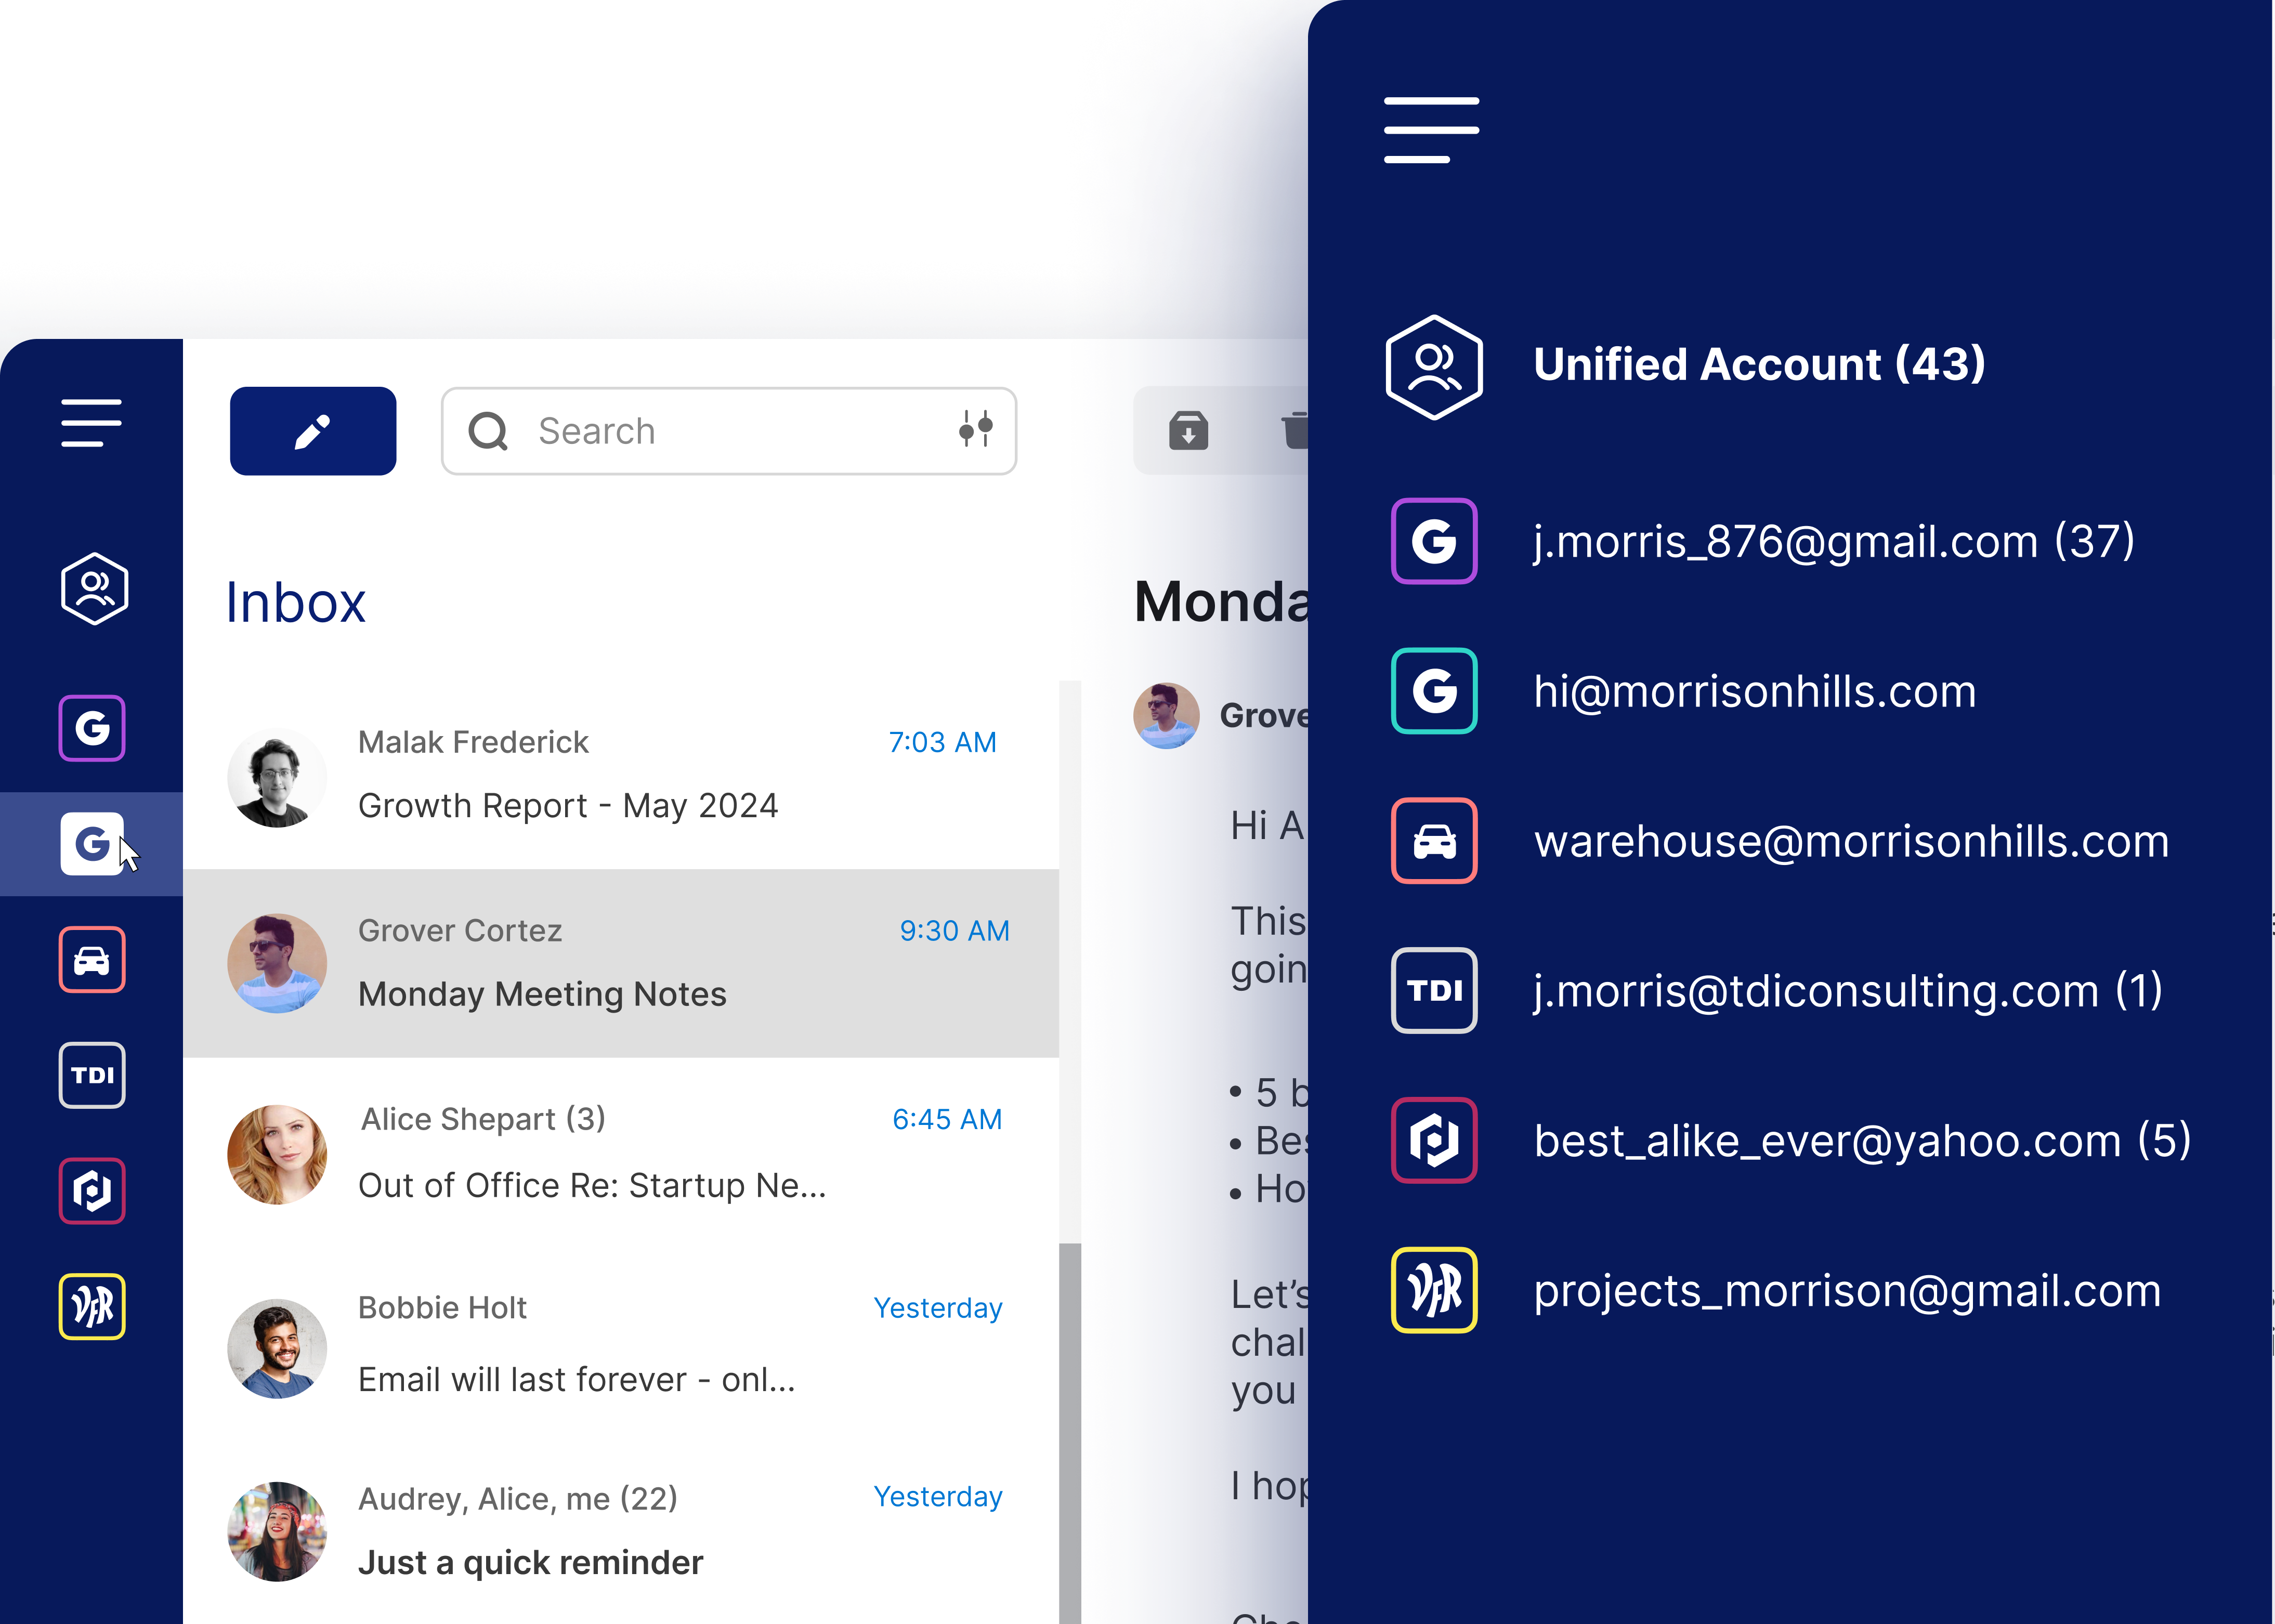Click the 9:30 AM timestamp
The width and height of the screenshot is (2275, 1624).
click(x=954, y=931)
